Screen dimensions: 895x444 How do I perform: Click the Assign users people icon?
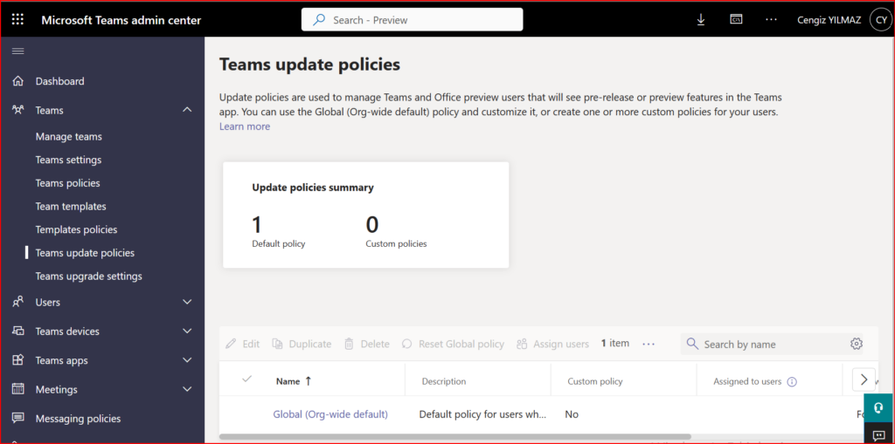pos(522,344)
